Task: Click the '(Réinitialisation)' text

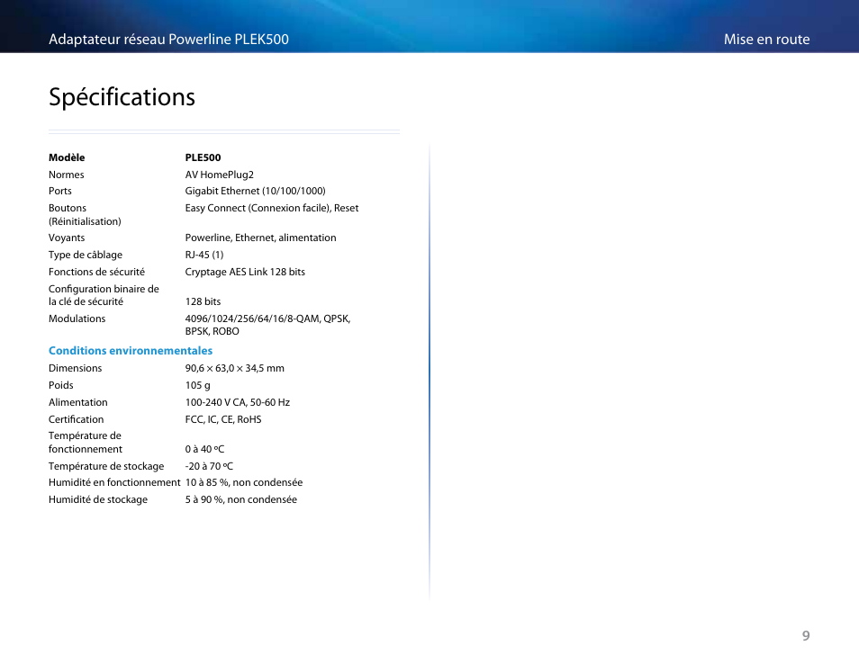Action: pyautogui.click(x=85, y=221)
